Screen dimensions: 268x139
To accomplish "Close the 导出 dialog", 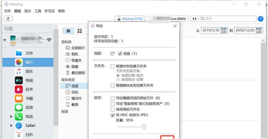I will [175, 26].
